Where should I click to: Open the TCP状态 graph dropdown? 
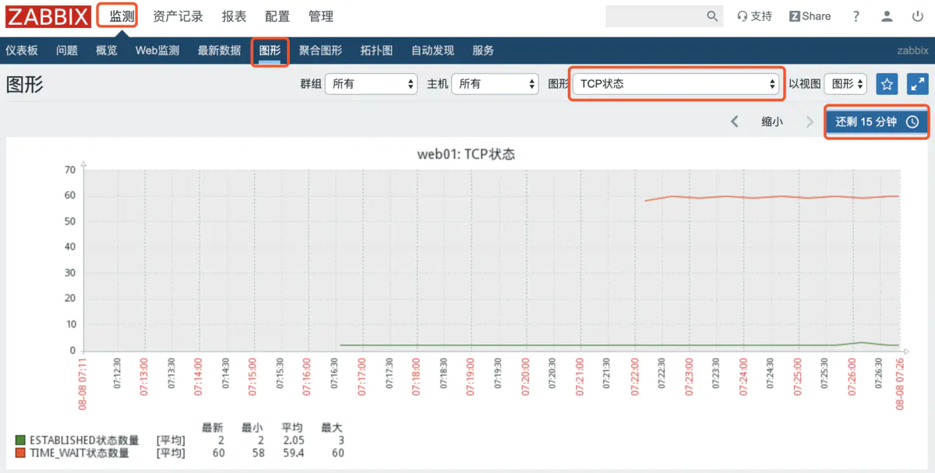pyautogui.click(x=676, y=84)
